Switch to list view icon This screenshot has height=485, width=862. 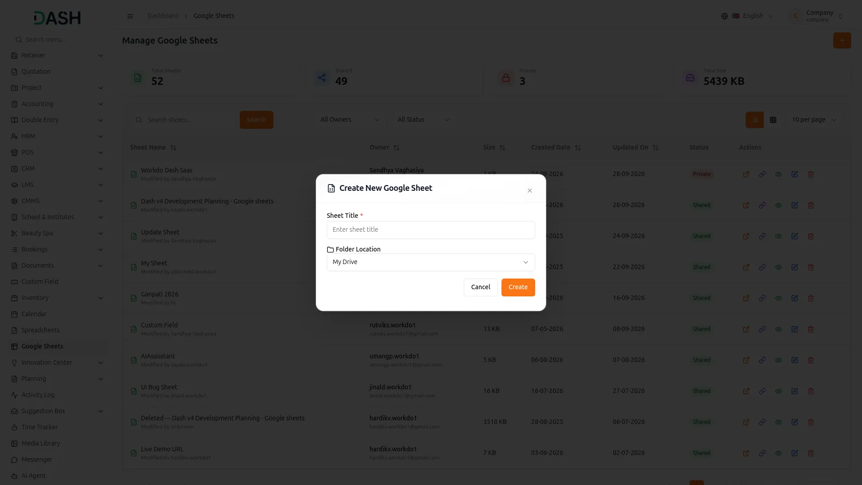[755, 120]
